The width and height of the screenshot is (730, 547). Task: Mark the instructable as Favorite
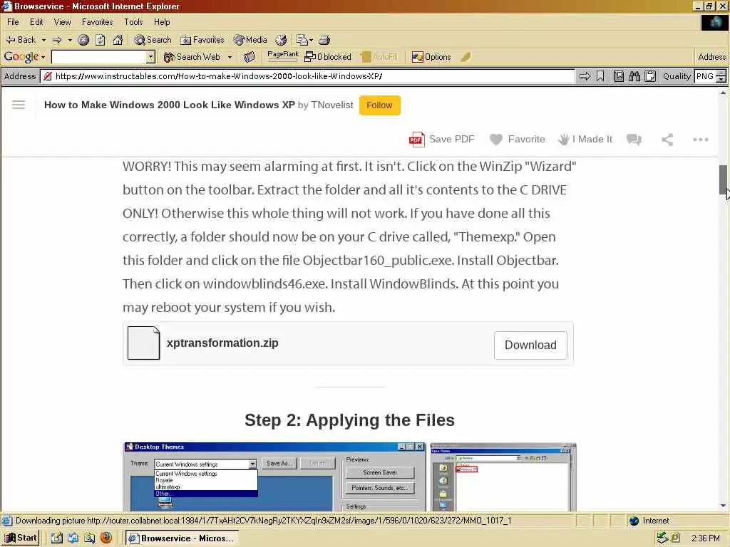(518, 139)
